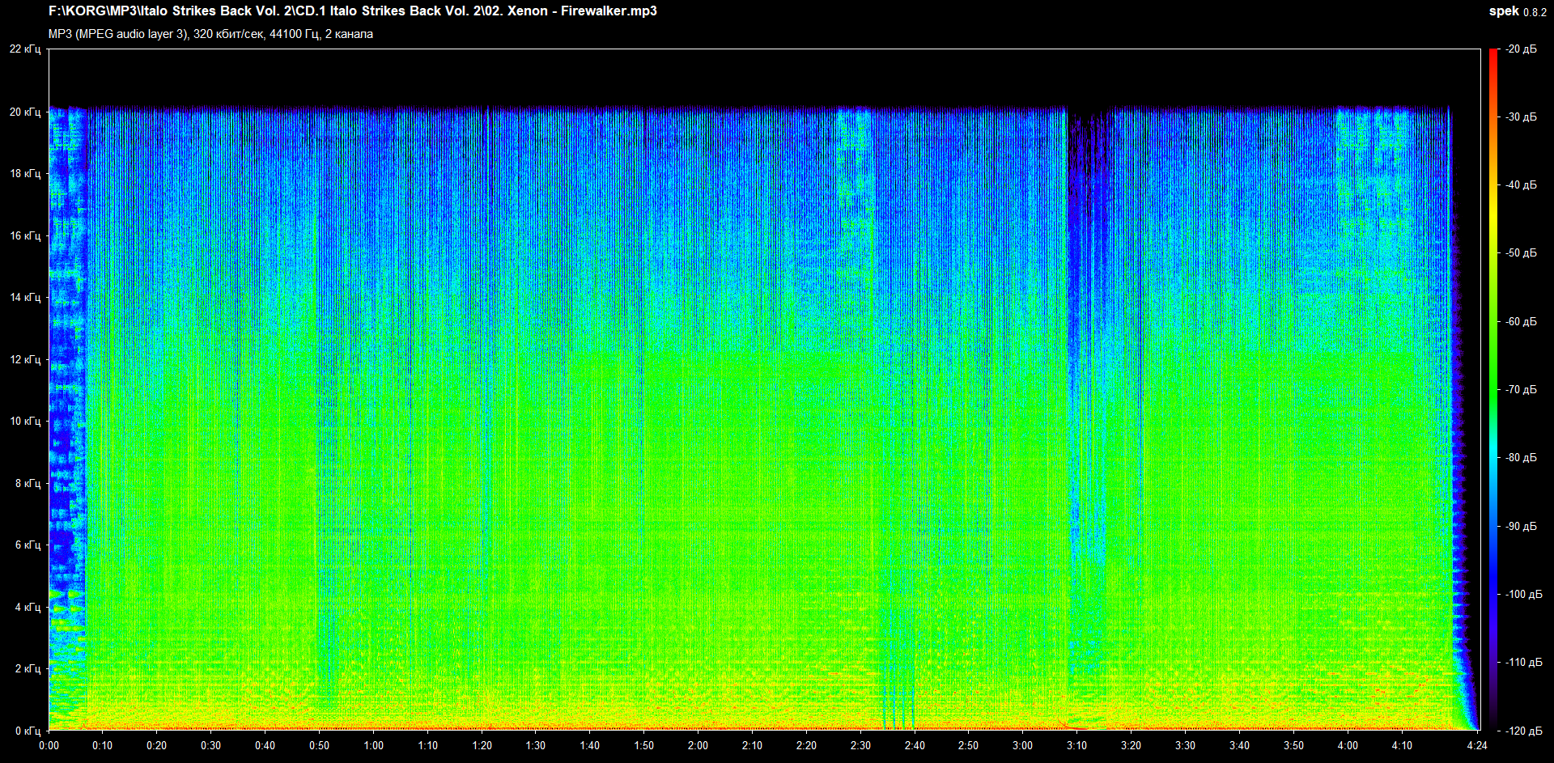Select the 16 кГц frequency label
This screenshot has height=763, width=1554.
(x=25, y=235)
